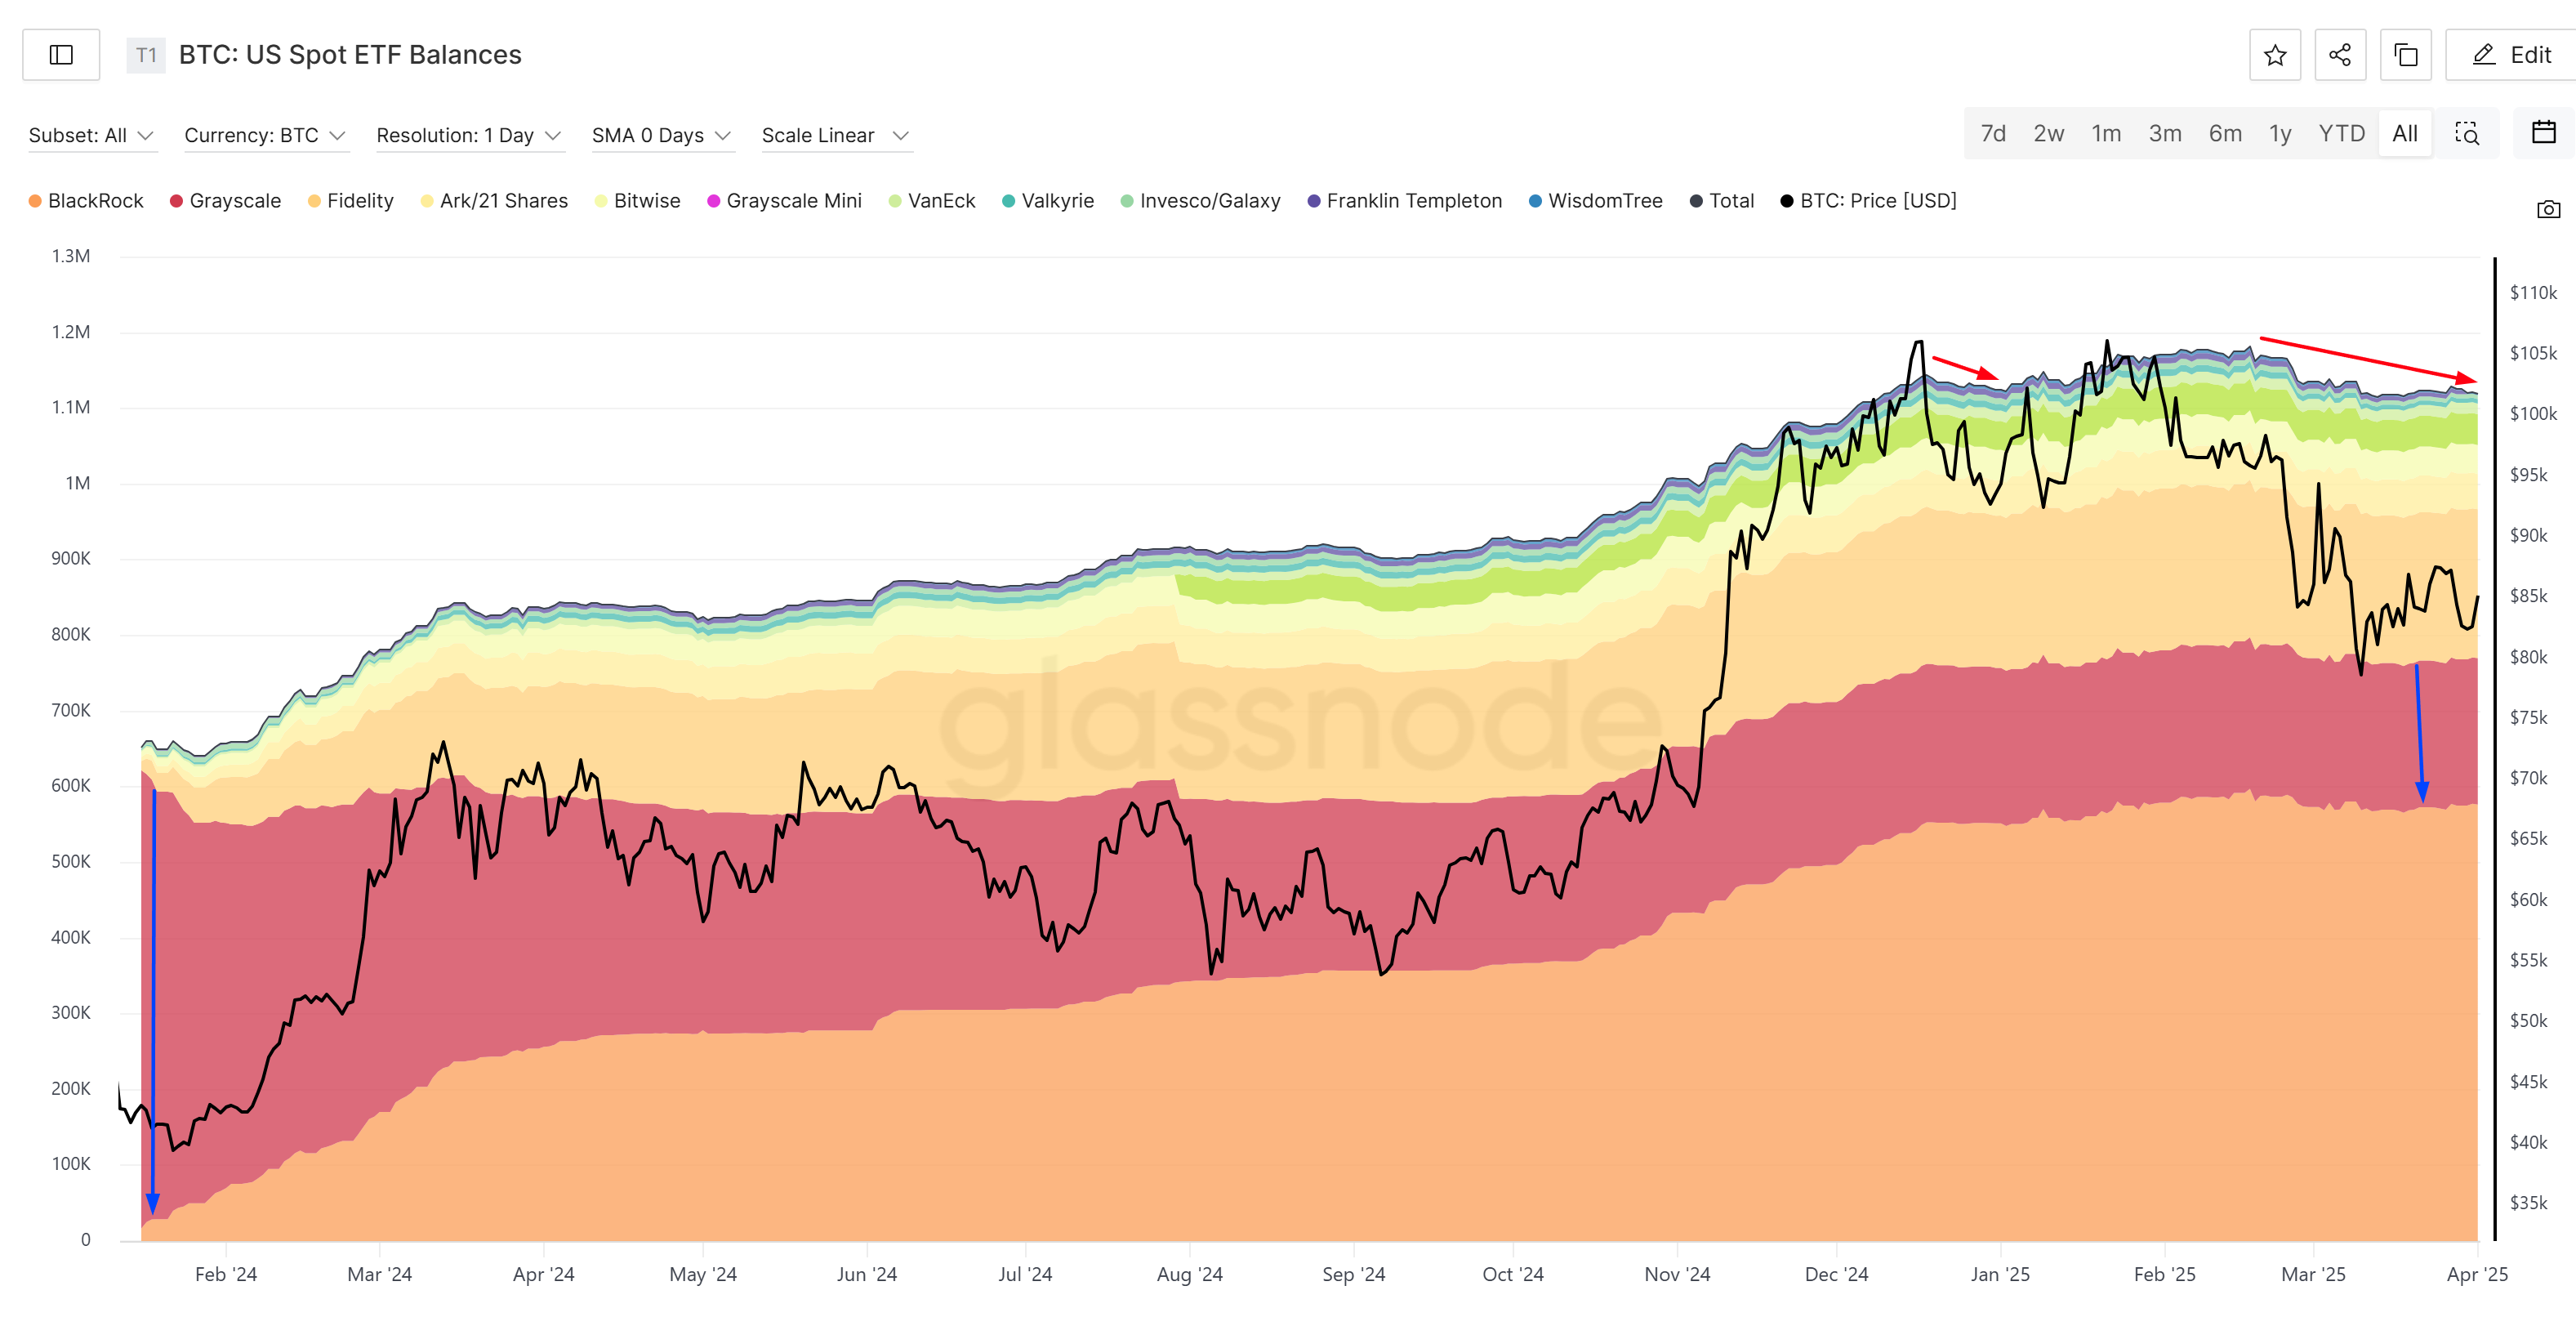Viewport: 2576px width, 1335px height.
Task: Select the YTD time range
Action: point(2341,134)
